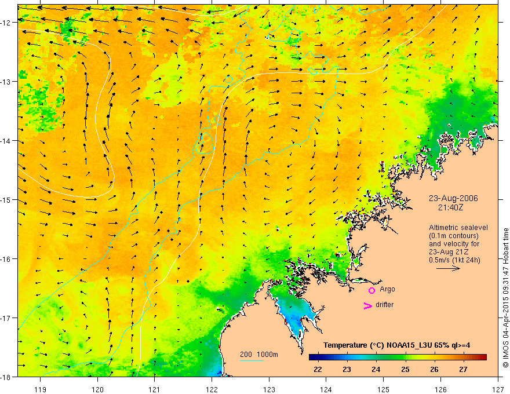Viewport: 510px width, 394px height.
Task: Click the '200 1000m' depth contour label
Action: (259, 355)
